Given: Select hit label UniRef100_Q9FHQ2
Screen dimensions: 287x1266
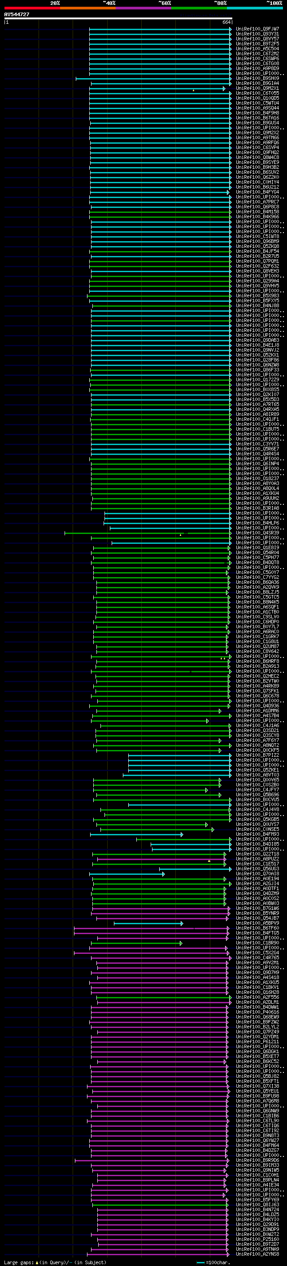Looking at the screenshot, I should pyautogui.click(x=257, y=152).
